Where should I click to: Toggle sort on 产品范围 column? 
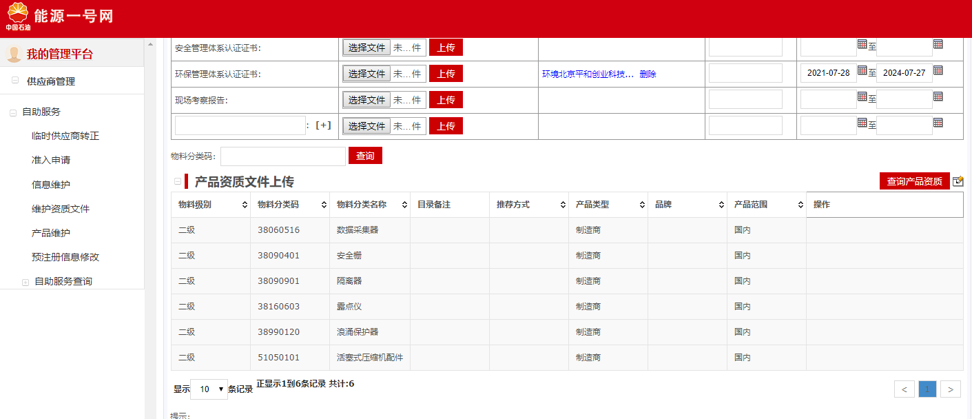pyautogui.click(x=800, y=205)
